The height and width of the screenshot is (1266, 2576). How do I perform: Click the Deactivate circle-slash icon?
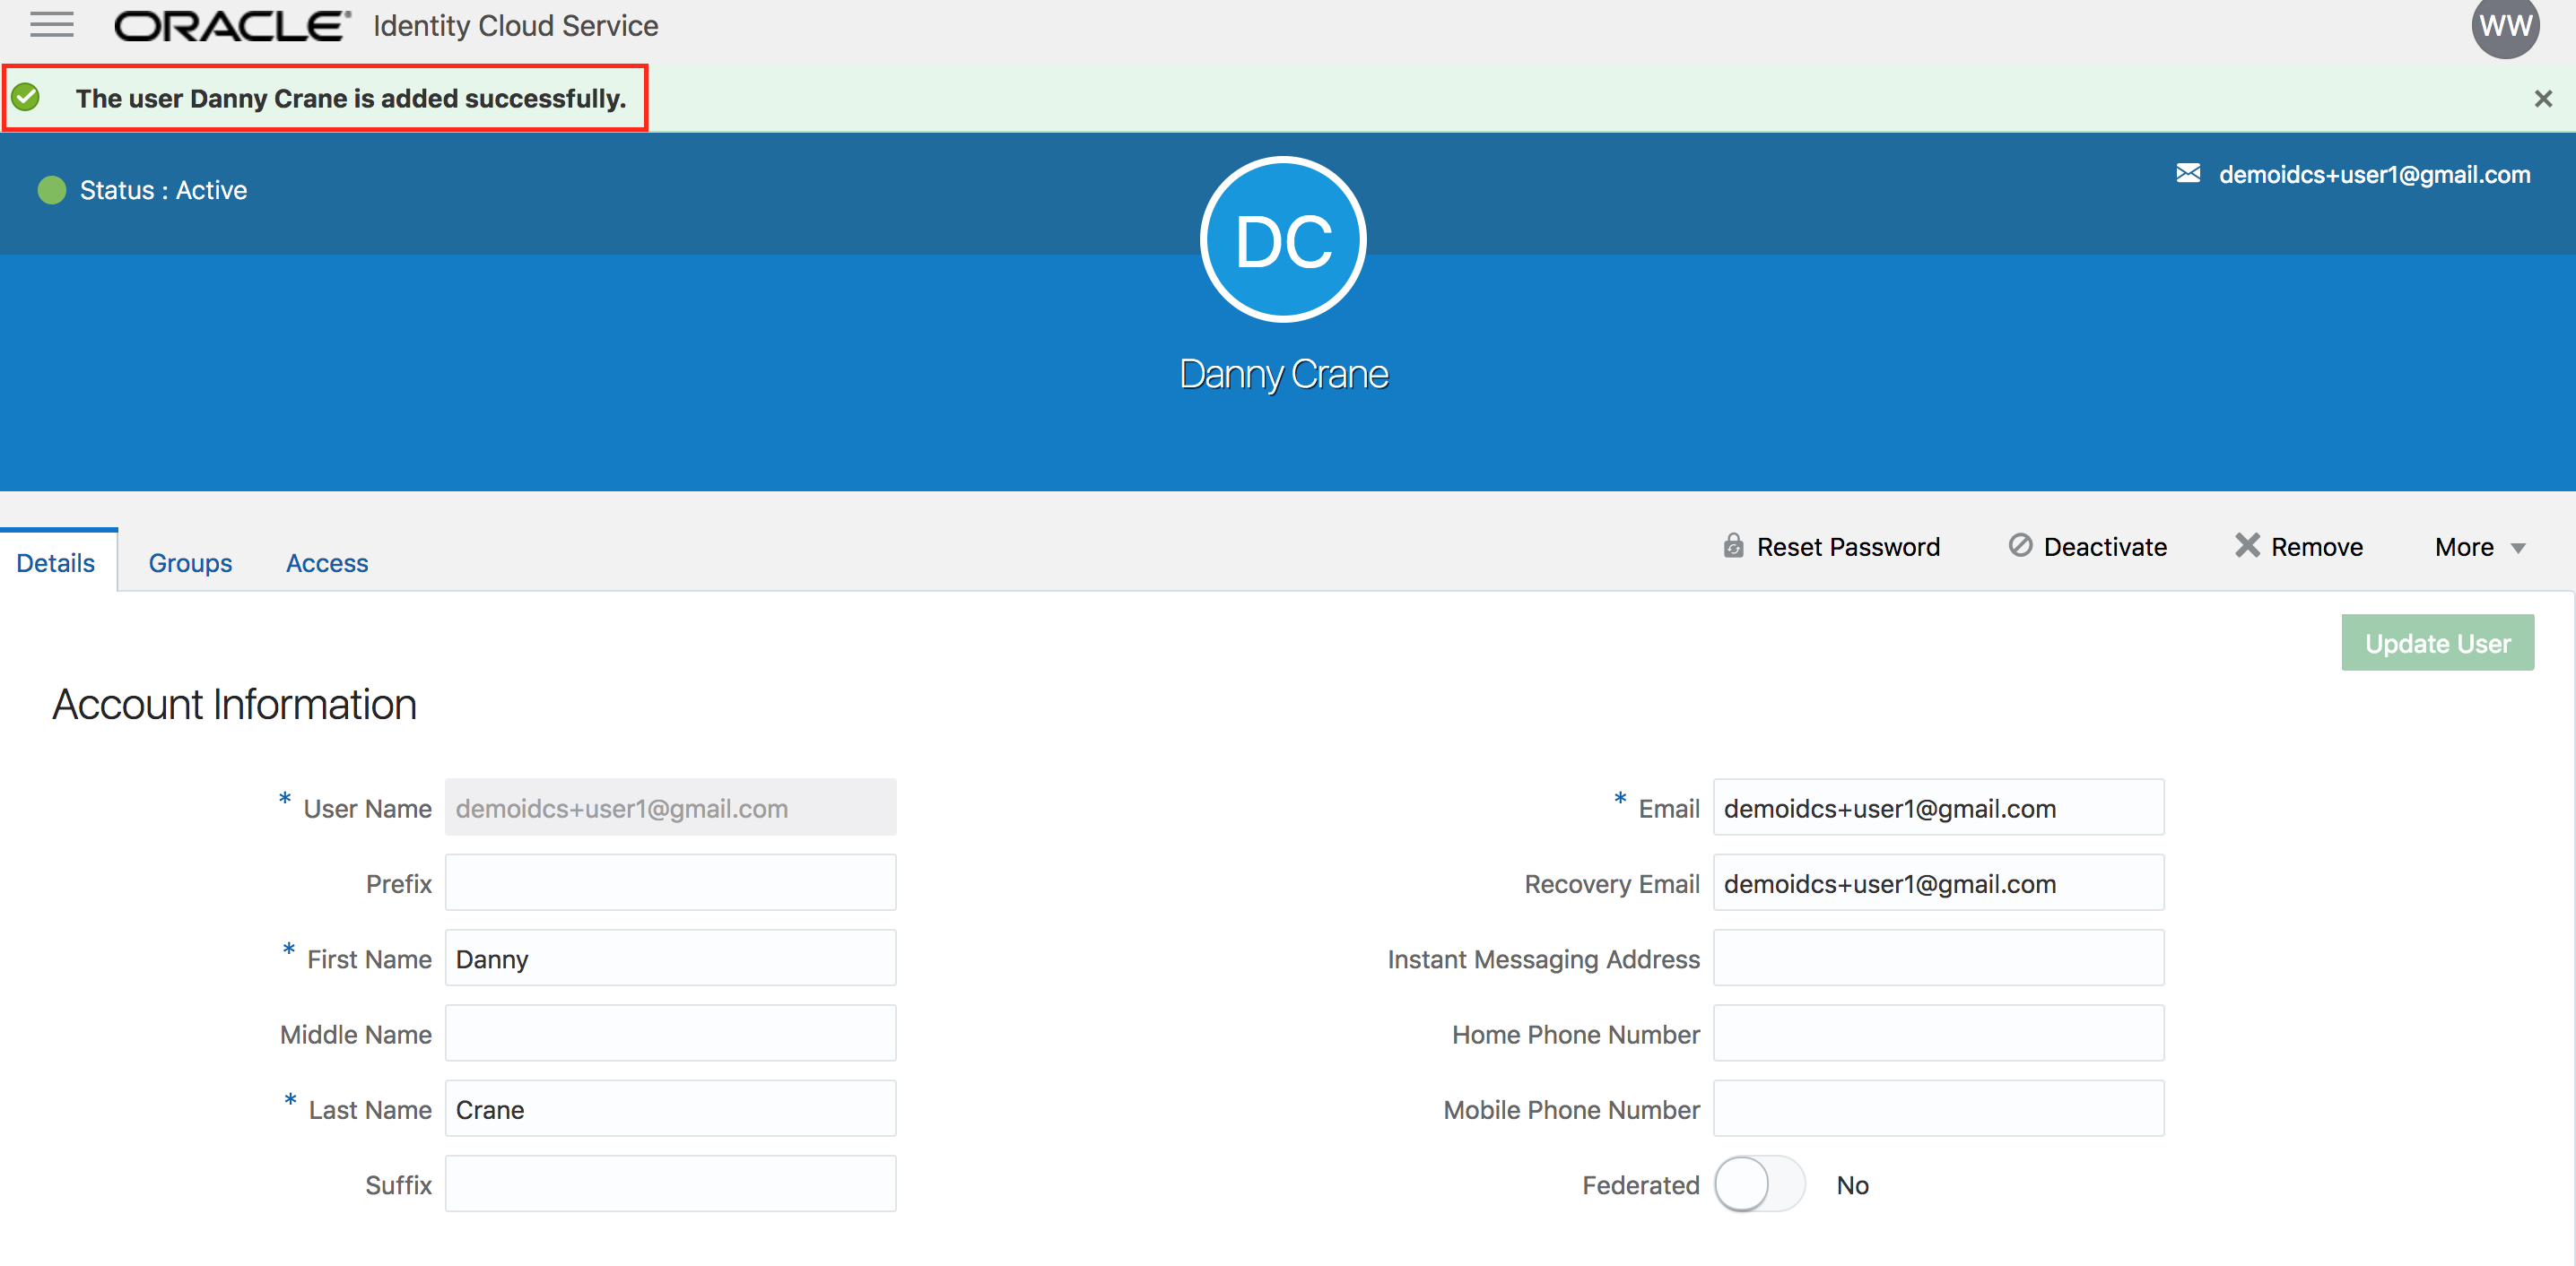tap(2020, 546)
